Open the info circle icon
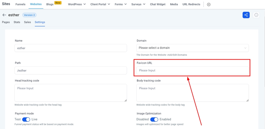This screenshot has width=265, height=129. 256,15
